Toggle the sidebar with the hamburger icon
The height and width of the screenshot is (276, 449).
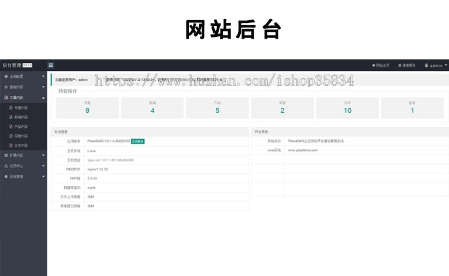click(51, 65)
